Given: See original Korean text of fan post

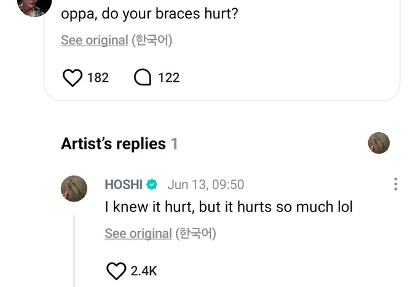Looking at the screenshot, I should click(x=95, y=40).
